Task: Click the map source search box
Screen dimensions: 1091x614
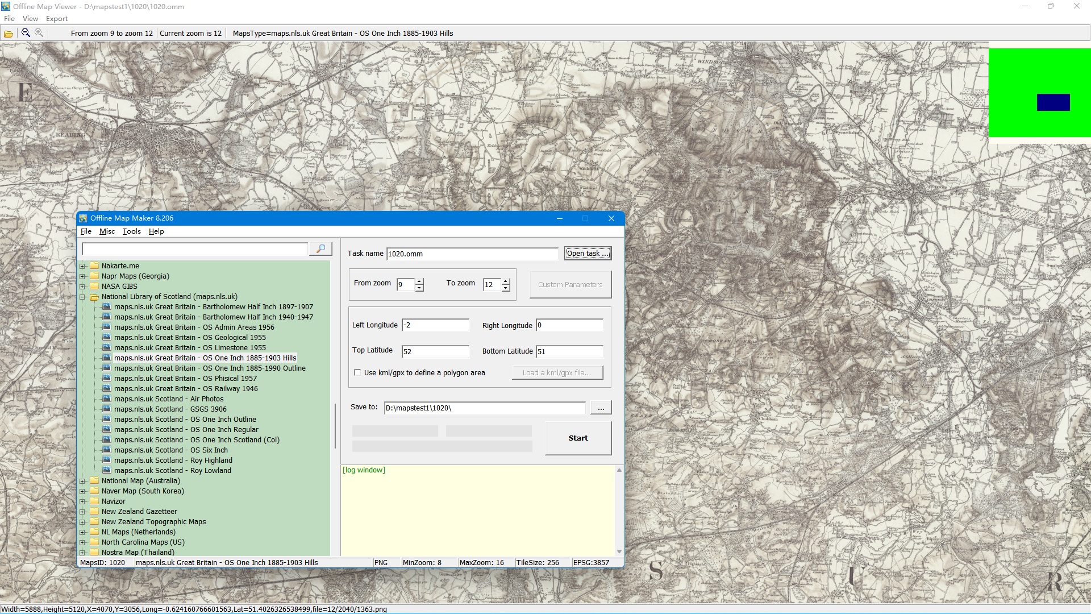Action: click(x=194, y=249)
